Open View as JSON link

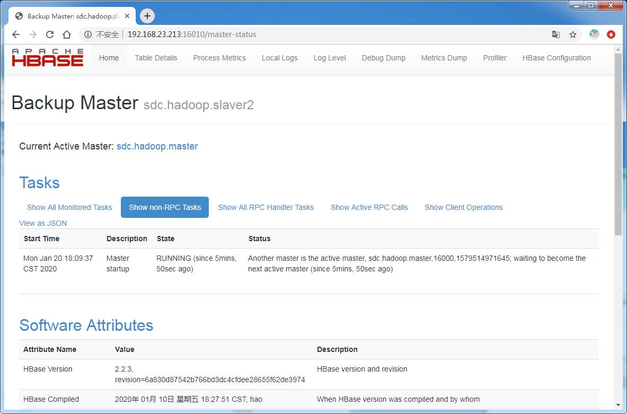tap(43, 223)
